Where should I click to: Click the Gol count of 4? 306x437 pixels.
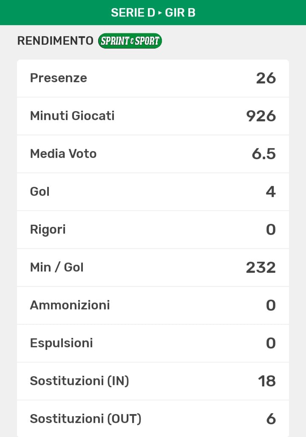coord(271,191)
